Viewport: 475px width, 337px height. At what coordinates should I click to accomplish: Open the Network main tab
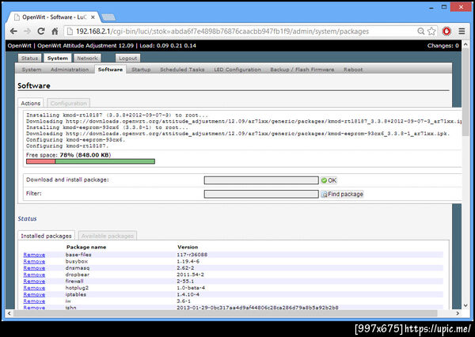[87, 58]
